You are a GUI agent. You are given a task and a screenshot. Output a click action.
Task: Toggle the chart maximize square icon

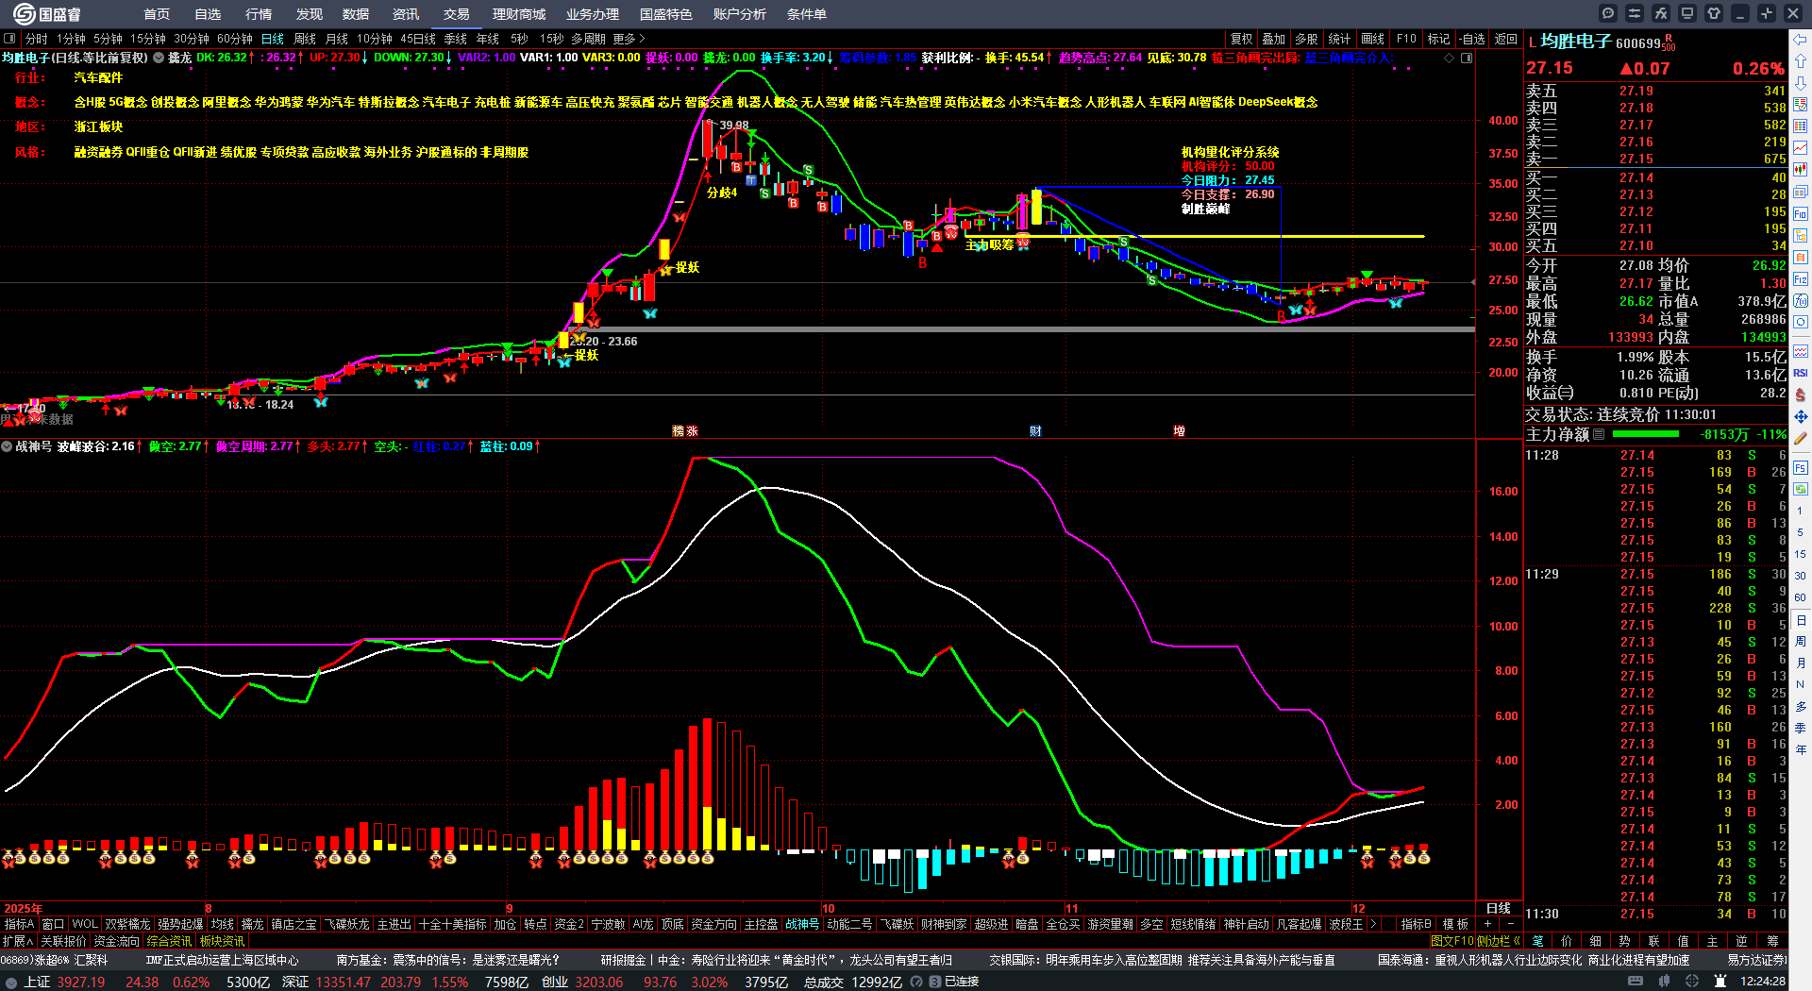point(1467,59)
